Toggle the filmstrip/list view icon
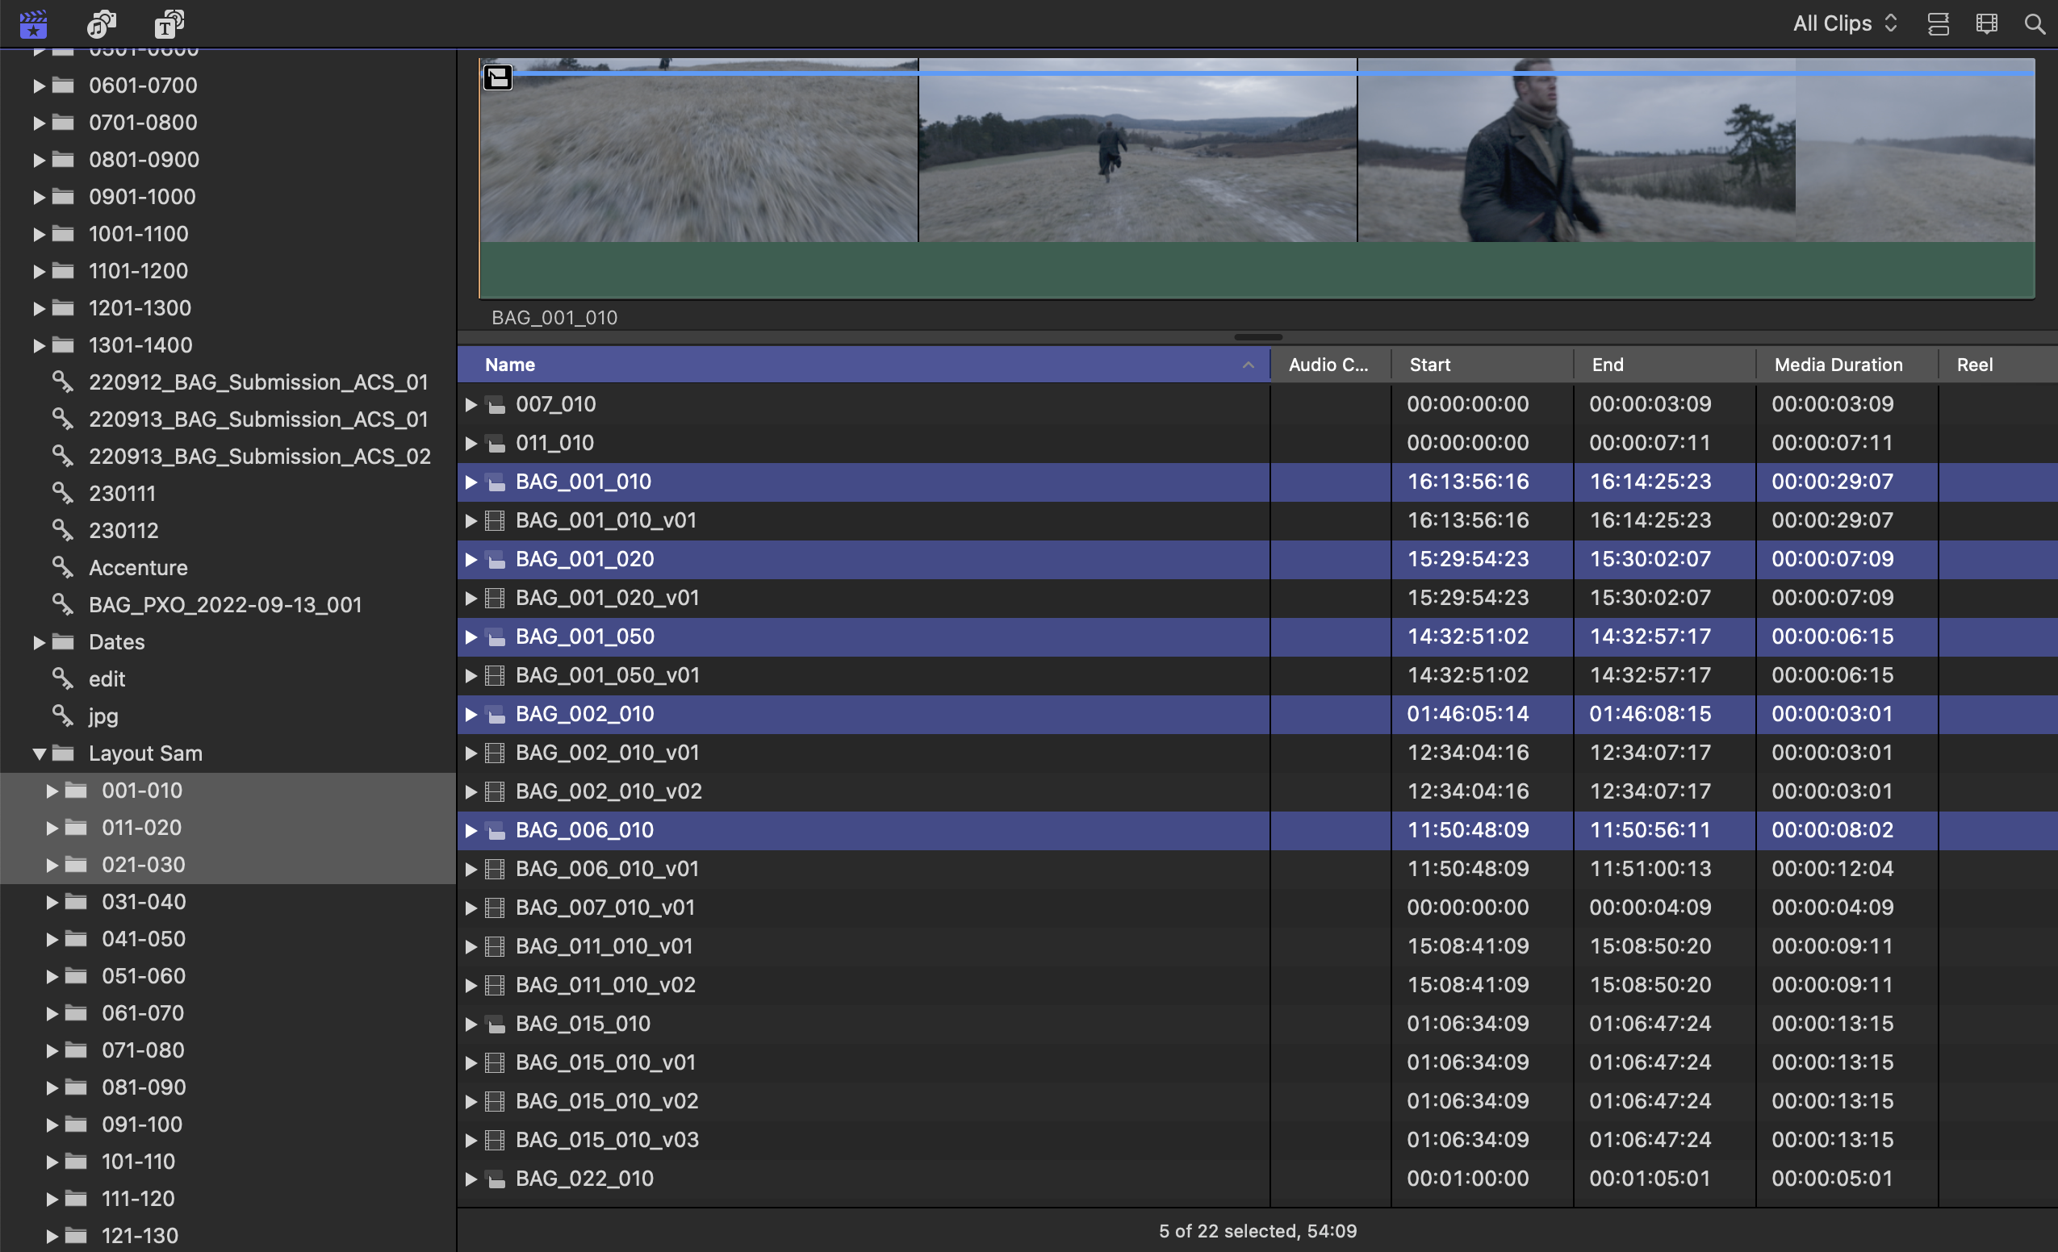Screen dimensions: 2058x1252 coord(1939,23)
